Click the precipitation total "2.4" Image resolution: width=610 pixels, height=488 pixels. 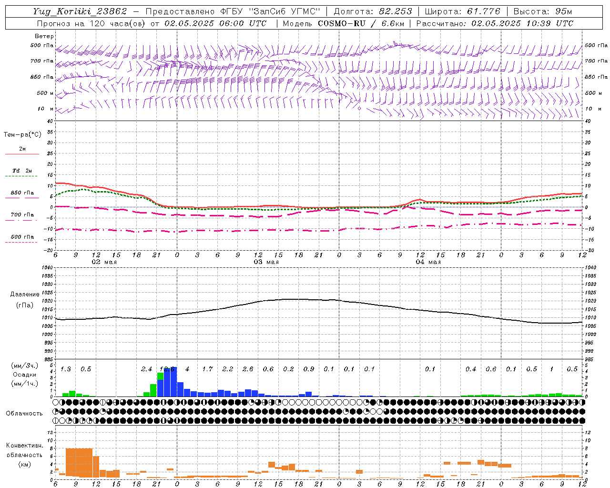pyautogui.click(x=147, y=369)
